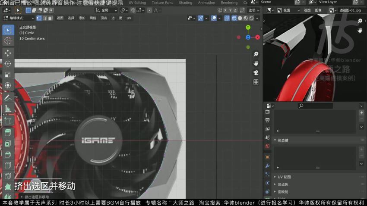
Task: Pick the Extrude Region tool
Action: tap(8, 133)
